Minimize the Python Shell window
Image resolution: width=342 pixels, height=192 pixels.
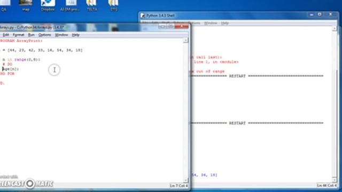(x=312, y=14)
